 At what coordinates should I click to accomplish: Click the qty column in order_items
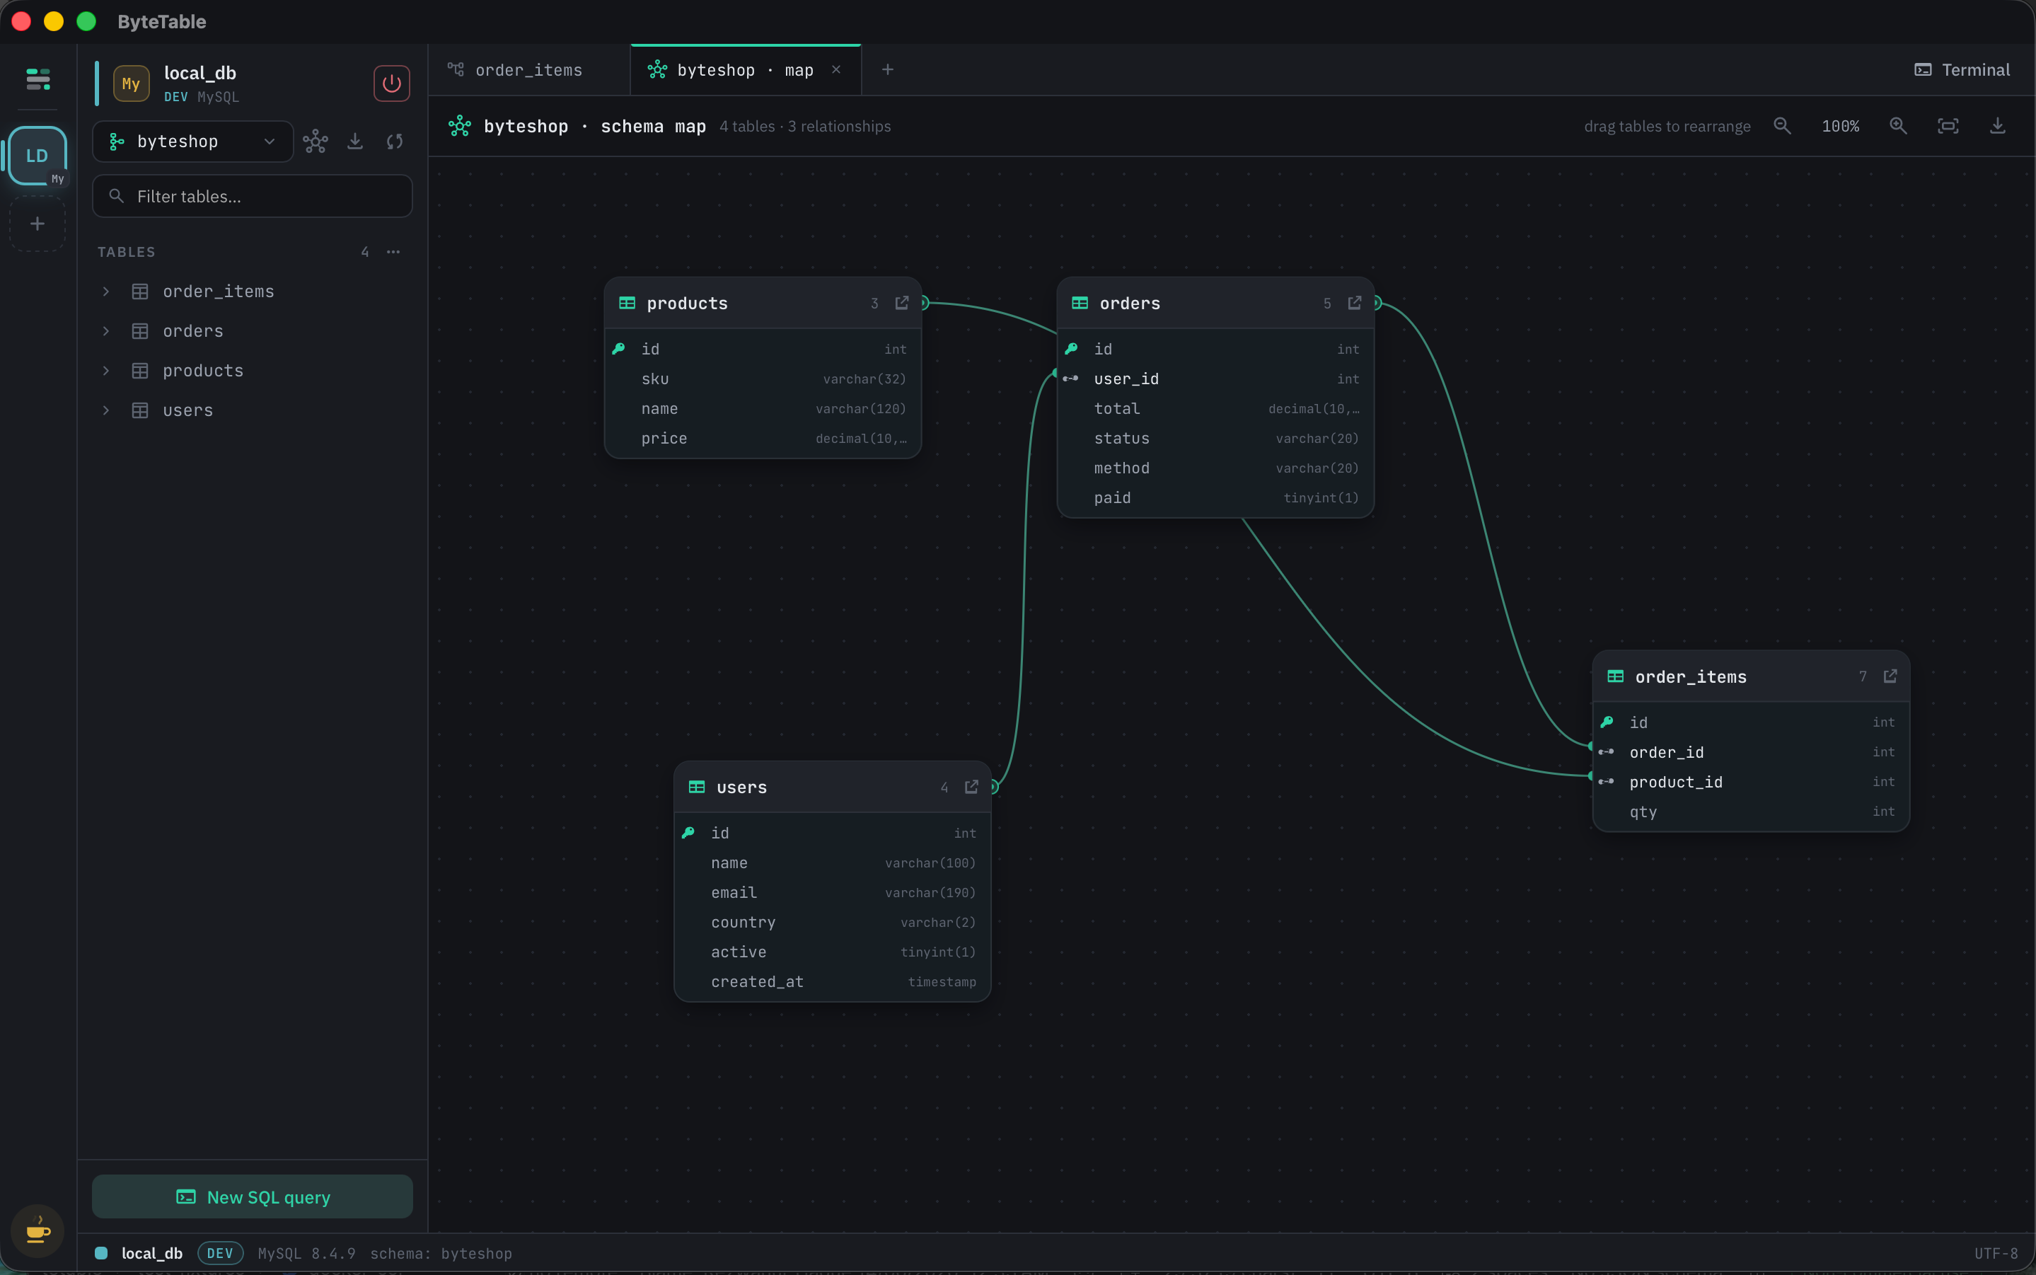1750,812
